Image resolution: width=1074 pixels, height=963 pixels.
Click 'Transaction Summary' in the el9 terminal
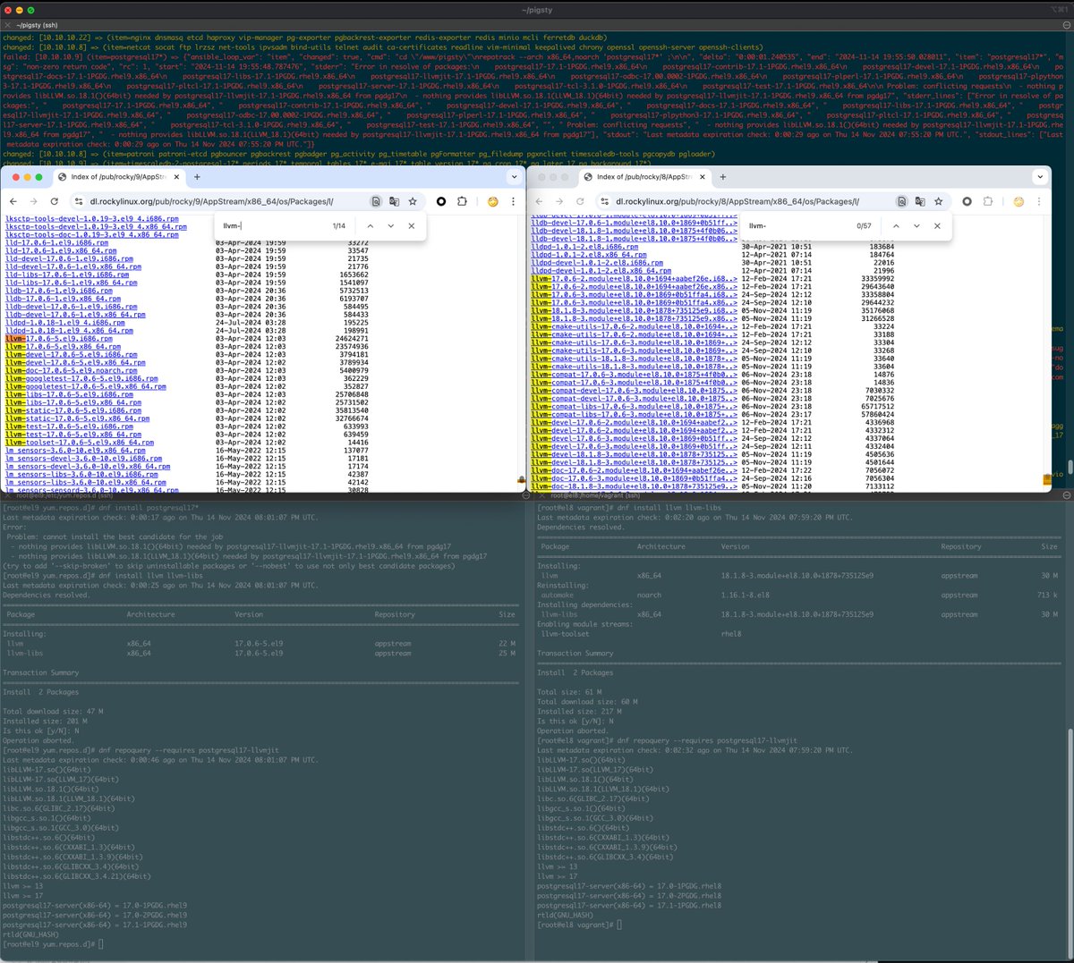(41, 672)
